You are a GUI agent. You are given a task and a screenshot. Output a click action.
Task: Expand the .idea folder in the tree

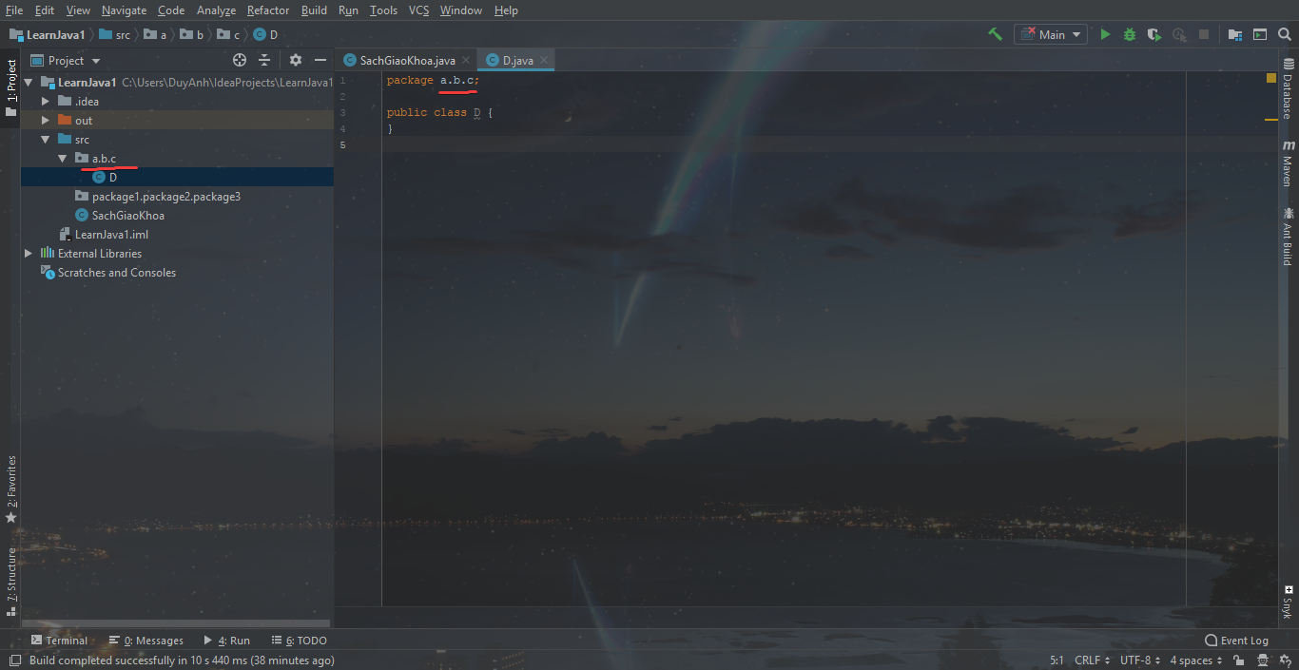(46, 102)
